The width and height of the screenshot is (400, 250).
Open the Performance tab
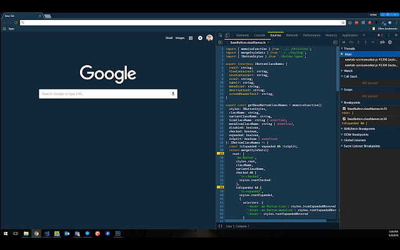311,35
